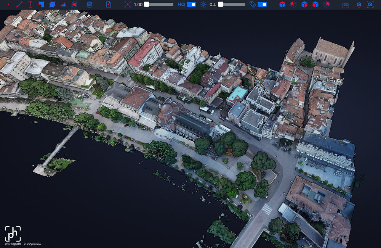Select the volume box measurement tool
The image size is (381, 248).
[x=52, y=4]
